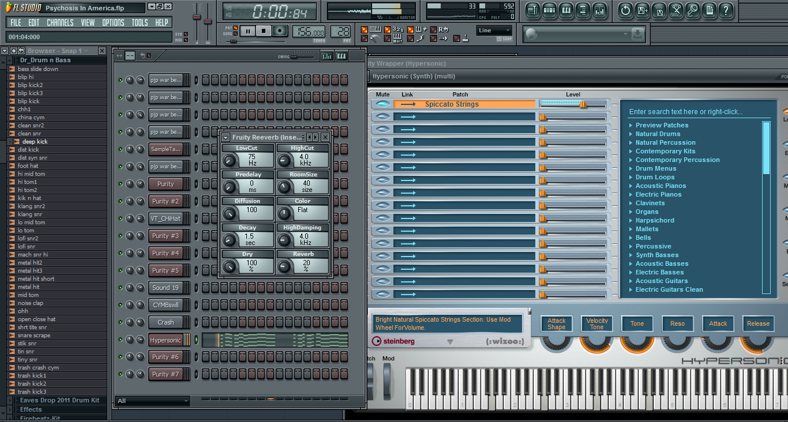
Task: Open the OPTIONS menu
Action: point(113,23)
